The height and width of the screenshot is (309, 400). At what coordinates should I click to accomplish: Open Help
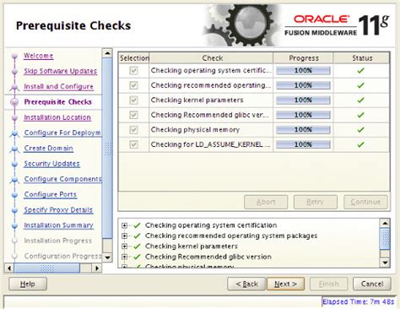28,284
